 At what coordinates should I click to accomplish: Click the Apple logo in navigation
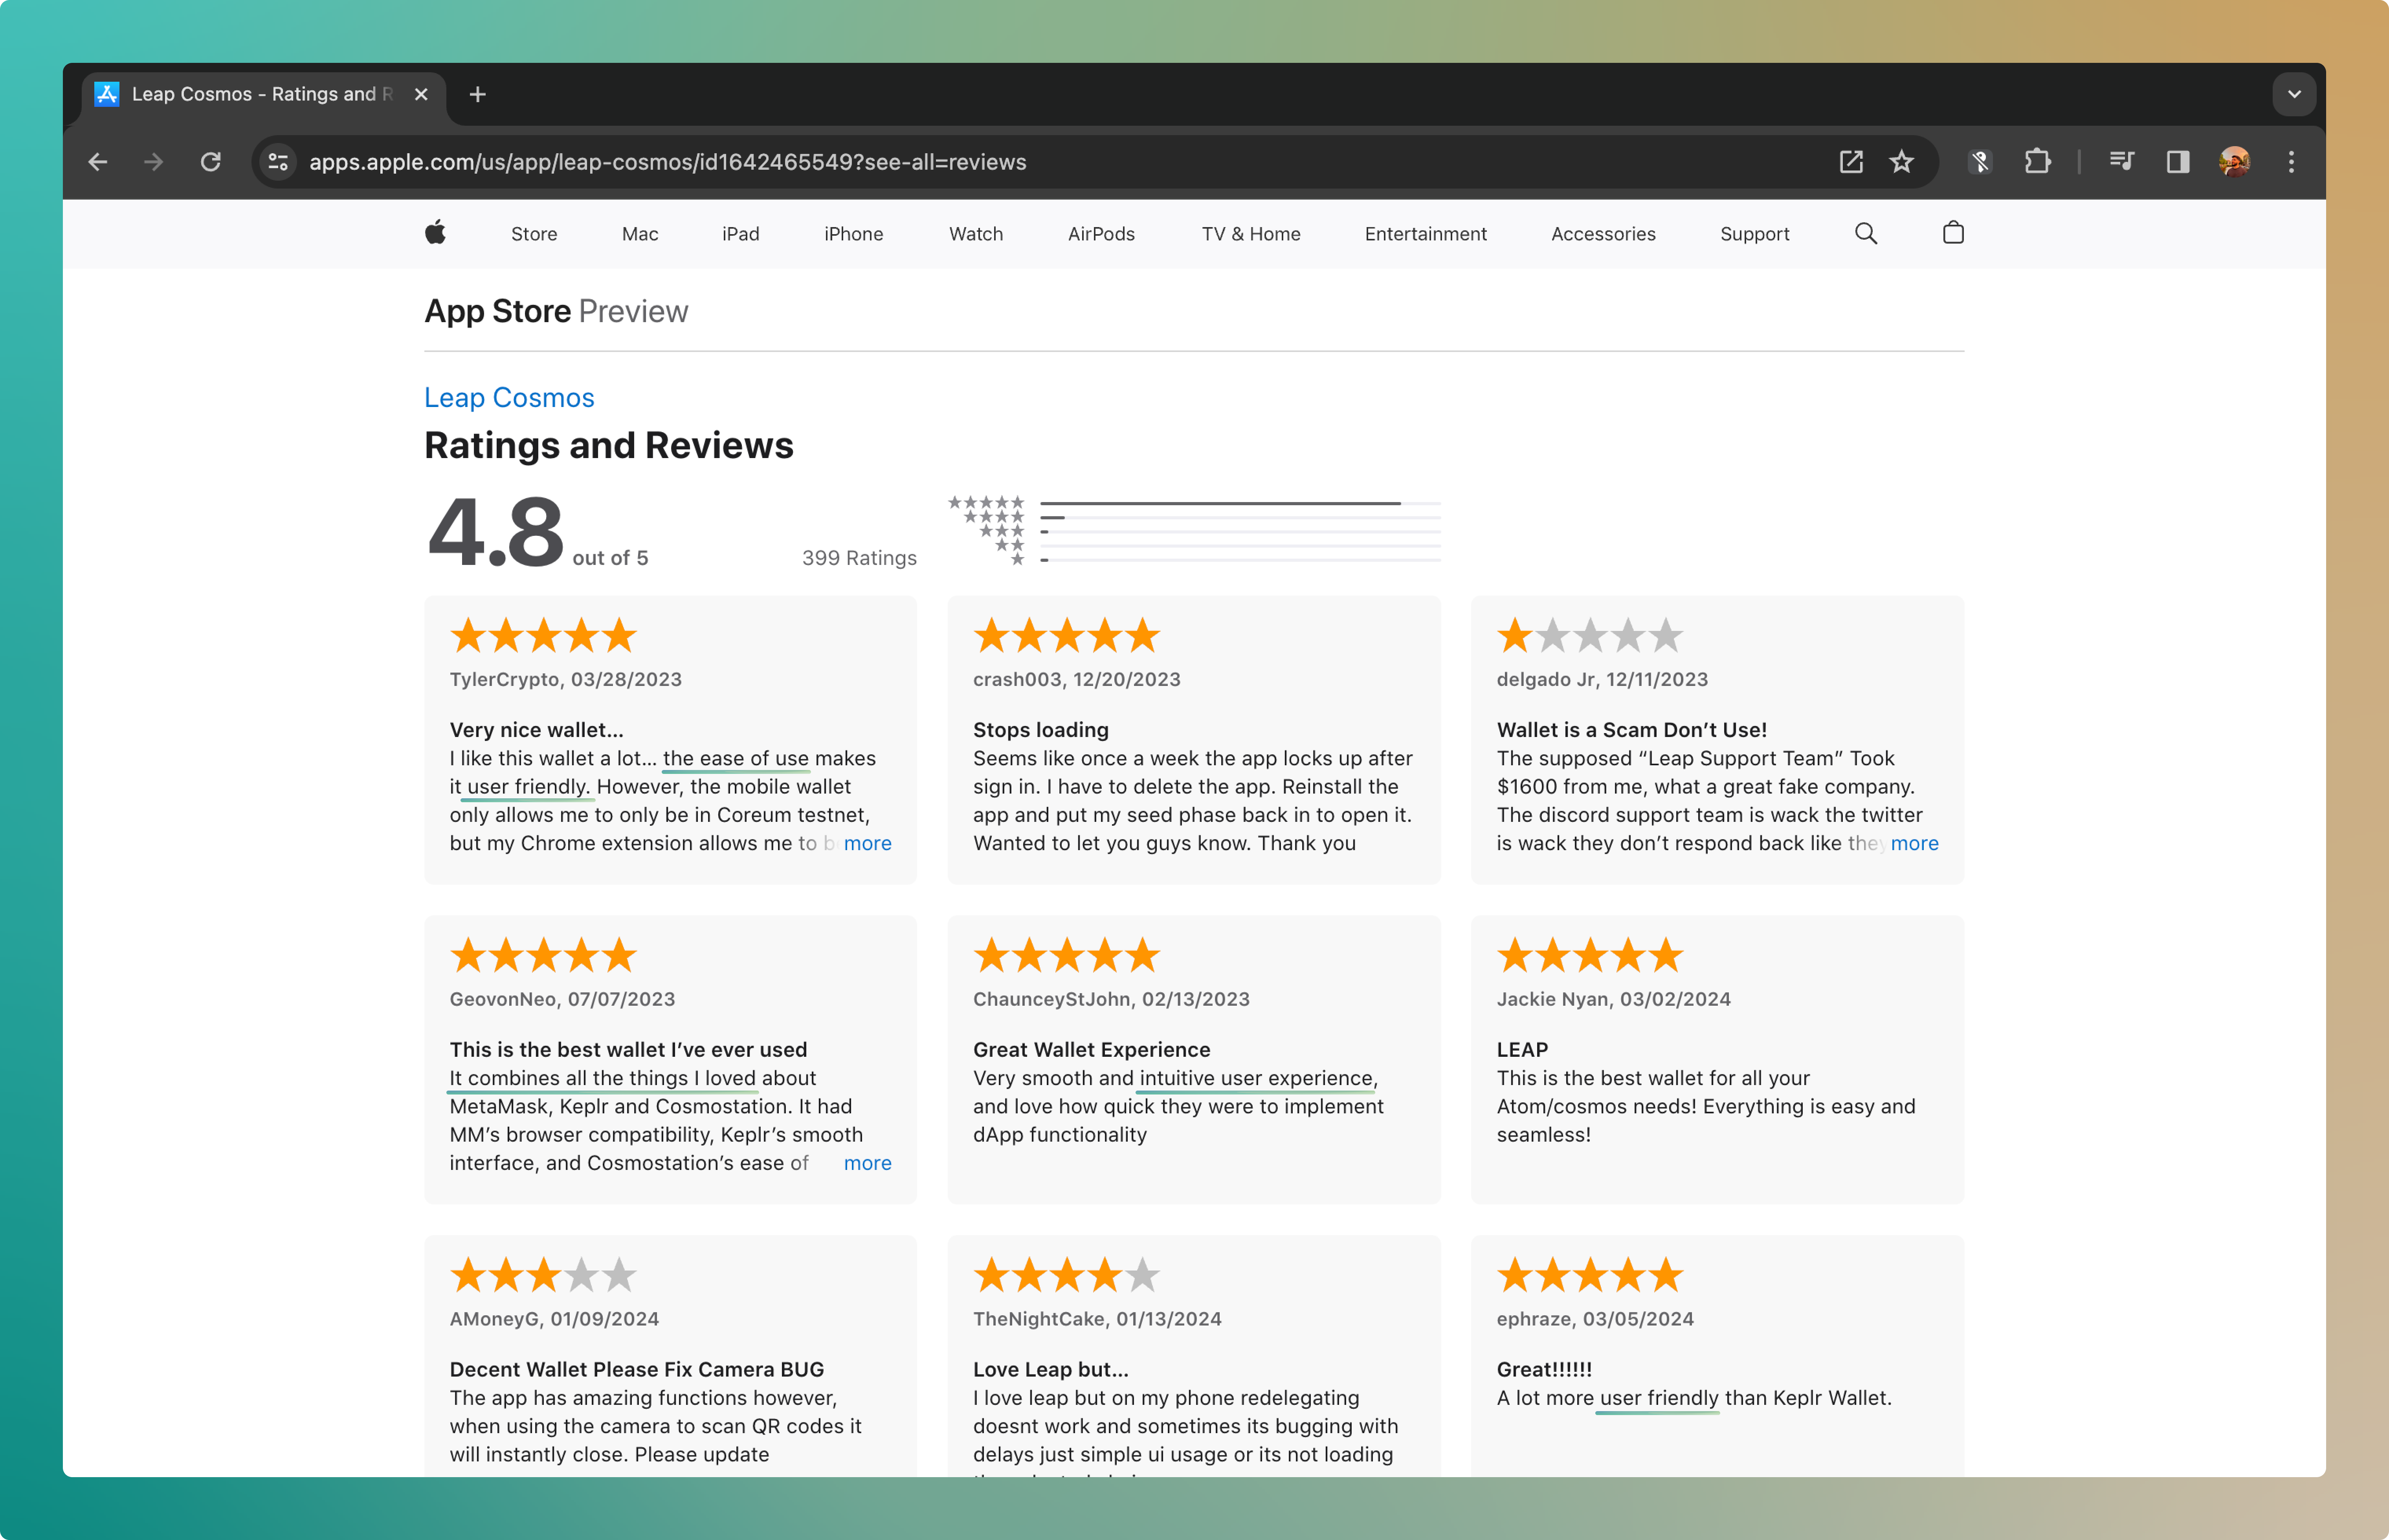coord(435,233)
